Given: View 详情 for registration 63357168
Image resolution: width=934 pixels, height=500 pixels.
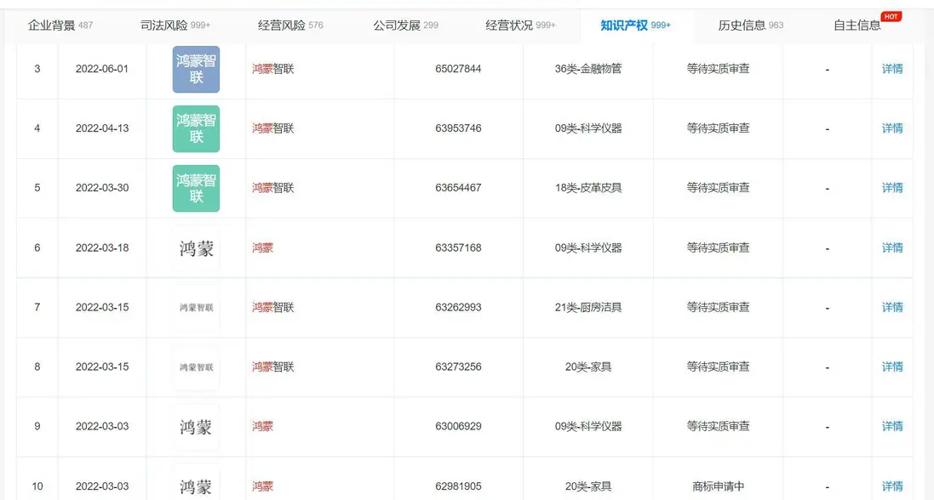Looking at the screenshot, I should coord(891,248).
